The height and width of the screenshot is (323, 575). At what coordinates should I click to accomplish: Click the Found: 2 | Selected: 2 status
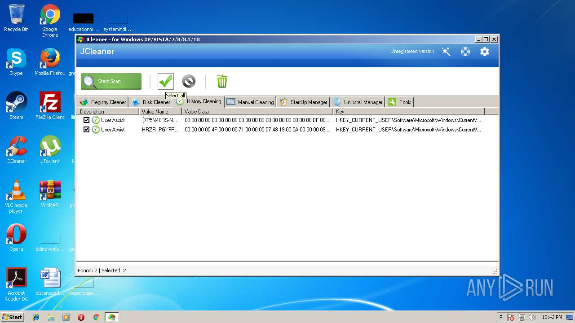[x=102, y=271]
